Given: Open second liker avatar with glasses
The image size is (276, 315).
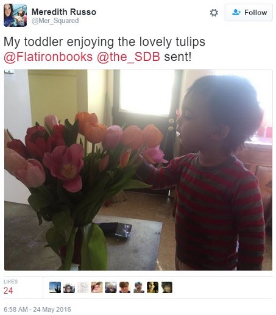Looking at the screenshot, I should point(69,288).
